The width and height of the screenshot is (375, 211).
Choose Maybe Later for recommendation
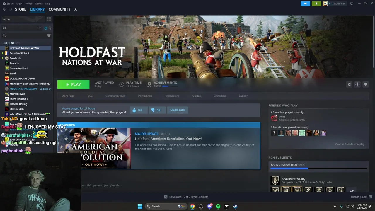(178, 110)
